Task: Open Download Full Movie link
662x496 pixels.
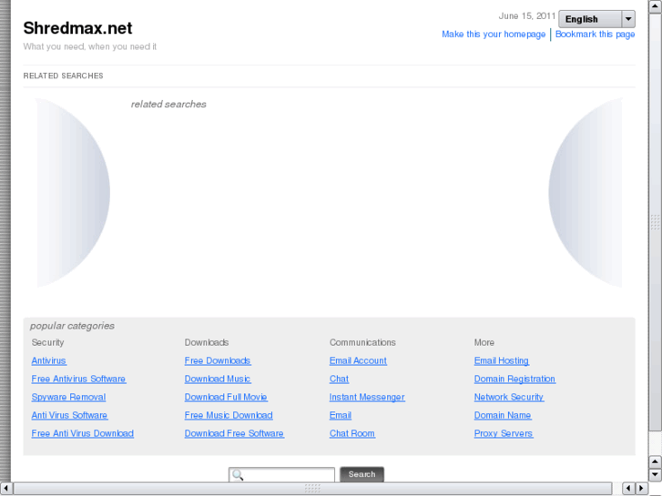Action: tap(226, 397)
